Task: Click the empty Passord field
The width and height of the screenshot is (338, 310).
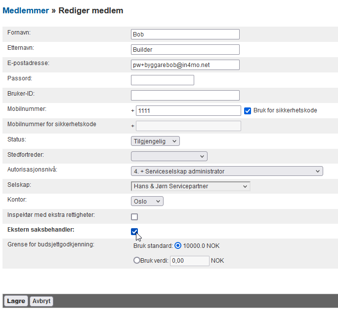Action: (162, 80)
